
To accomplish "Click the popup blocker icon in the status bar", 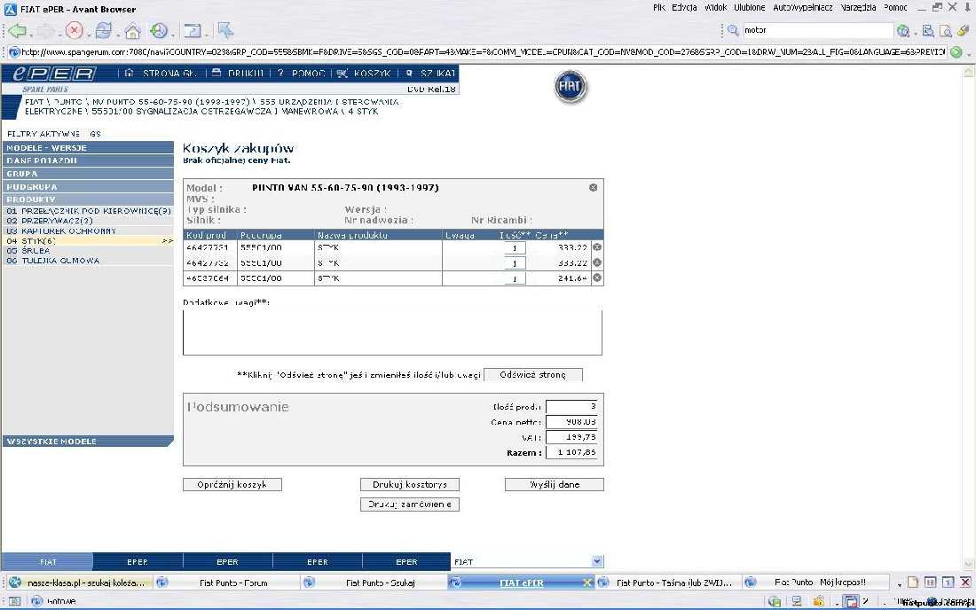I will pos(850,601).
